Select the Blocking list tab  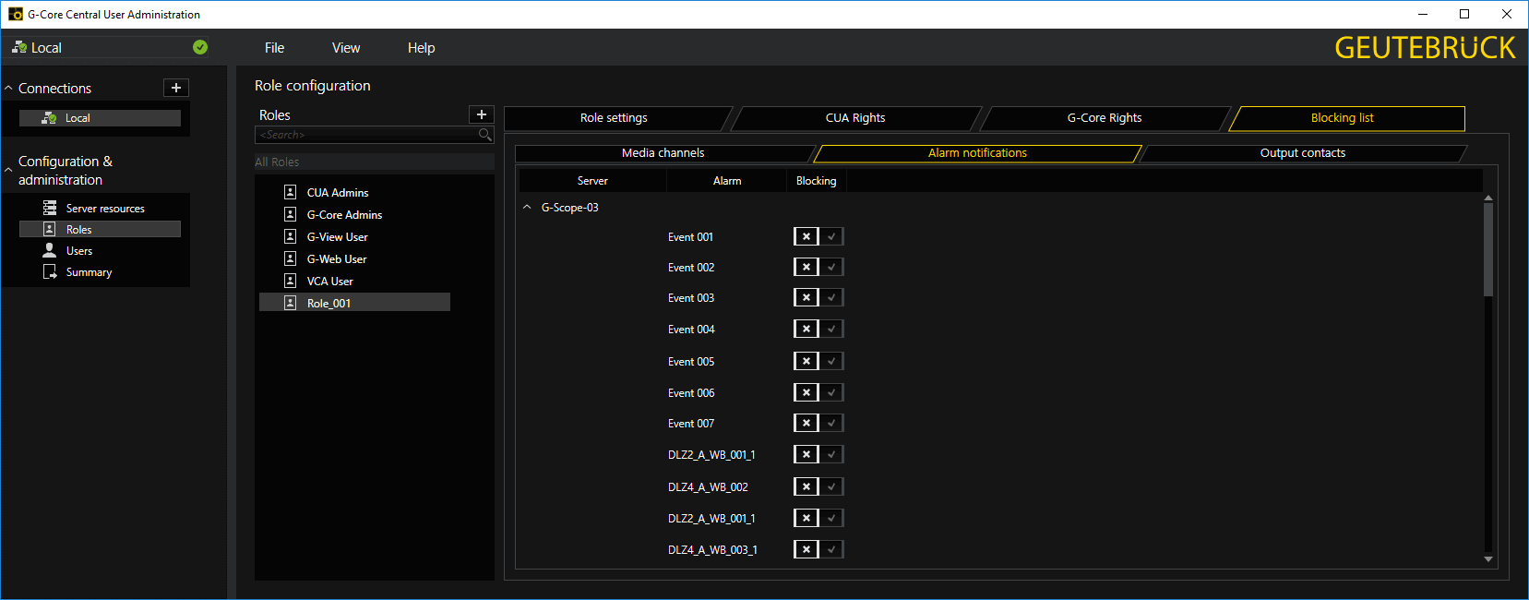[1346, 118]
